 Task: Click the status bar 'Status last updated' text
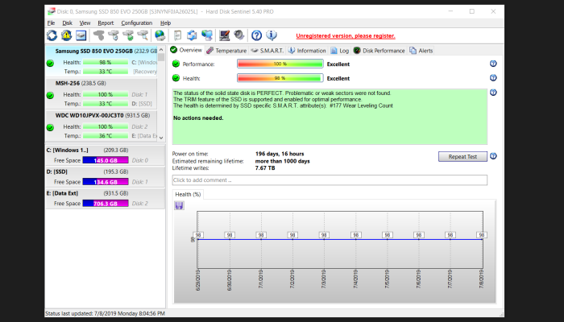pos(105,313)
